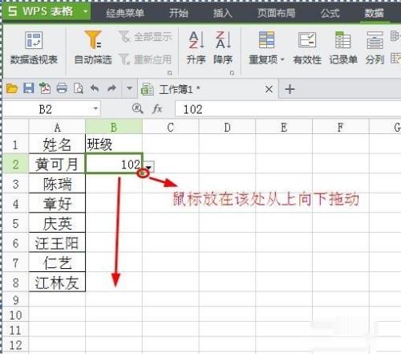The height and width of the screenshot is (354, 401).
Task: Click the print preview icon
Action: pyautogui.click(x=78, y=88)
